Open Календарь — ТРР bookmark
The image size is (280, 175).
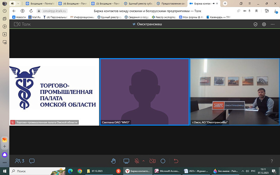click(218, 17)
